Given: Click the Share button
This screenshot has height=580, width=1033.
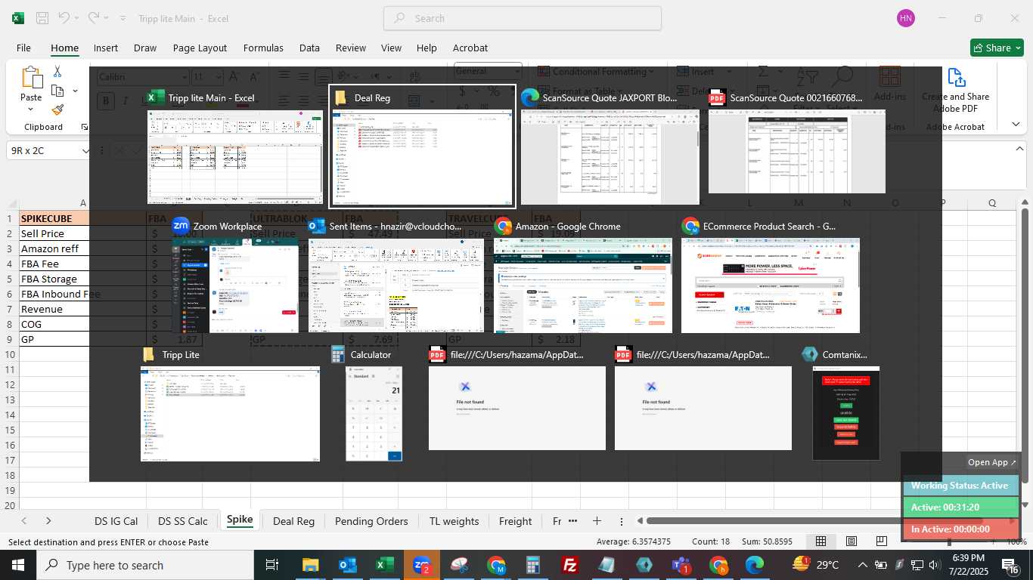Looking at the screenshot, I should click(x=997, y=48).
